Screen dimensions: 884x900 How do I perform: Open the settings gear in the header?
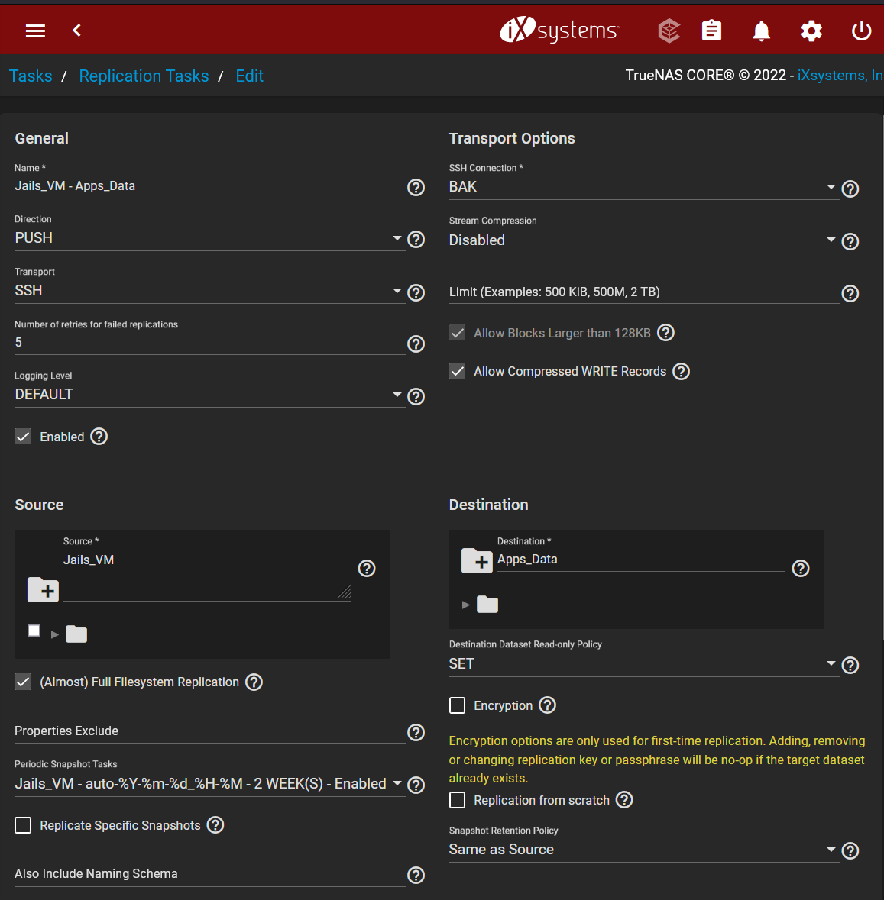pos(811,31)
